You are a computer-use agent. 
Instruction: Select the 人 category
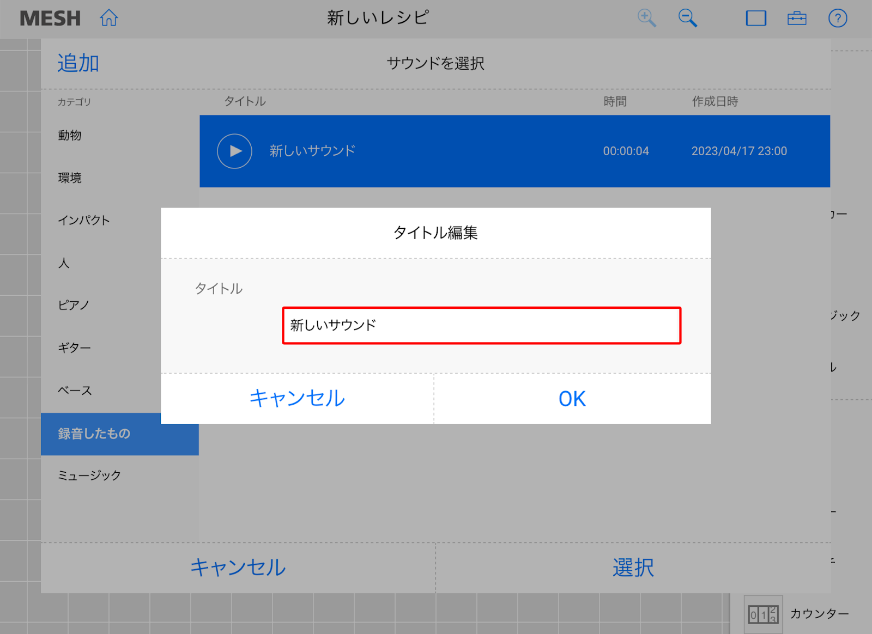pos(64,263)
